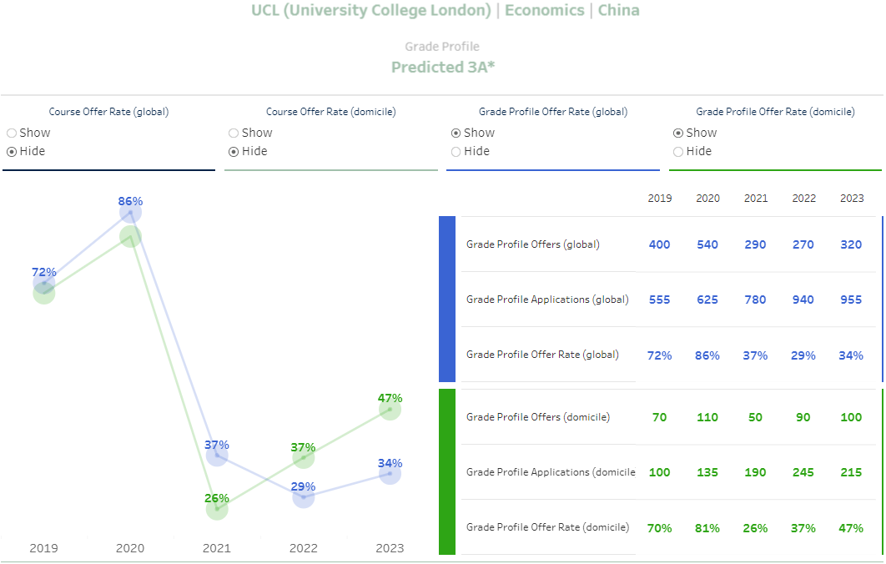Image resolution: width=886 pixels, height=564 pixels.
Task: Click the Grade Profile Offers (domicile) row label
Action: (x=538, y=417)
